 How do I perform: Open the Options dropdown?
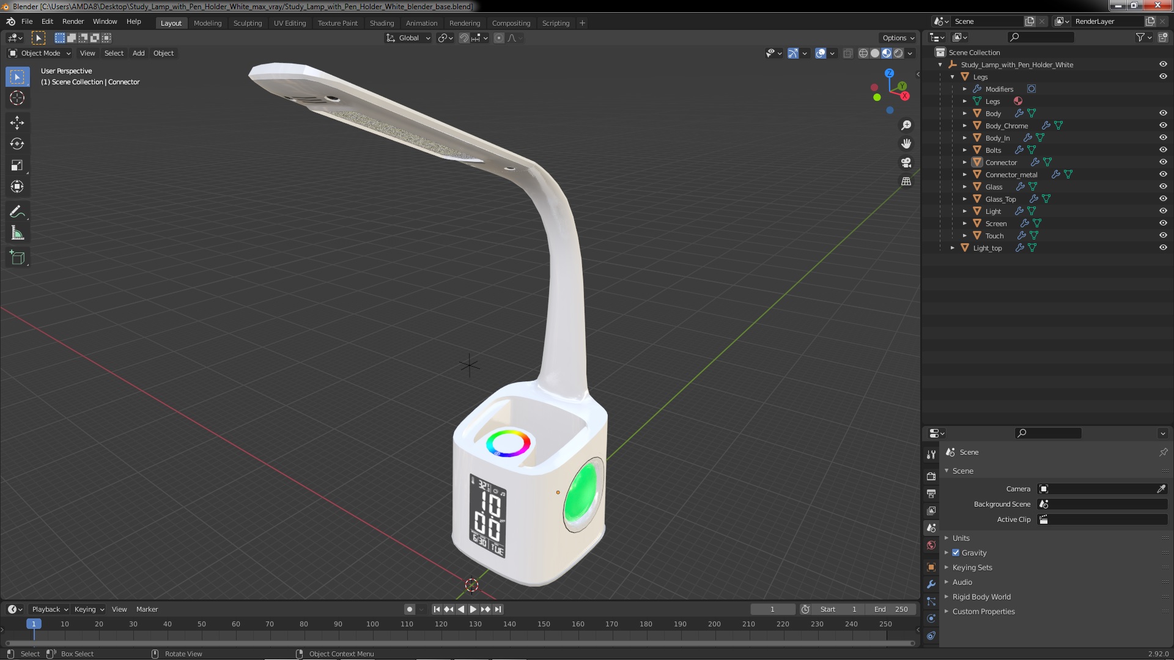[898, 38]
